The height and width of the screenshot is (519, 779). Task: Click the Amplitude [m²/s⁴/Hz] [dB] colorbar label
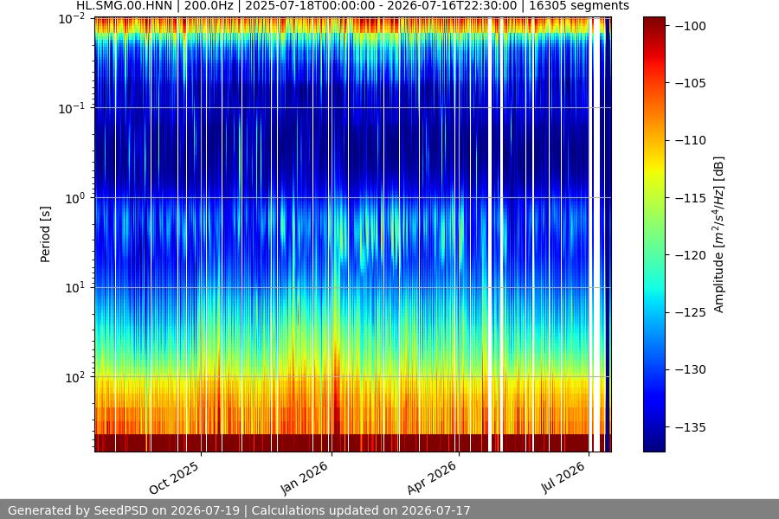point(718,234)
